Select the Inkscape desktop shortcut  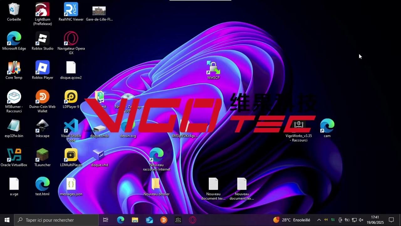(43, 129)
